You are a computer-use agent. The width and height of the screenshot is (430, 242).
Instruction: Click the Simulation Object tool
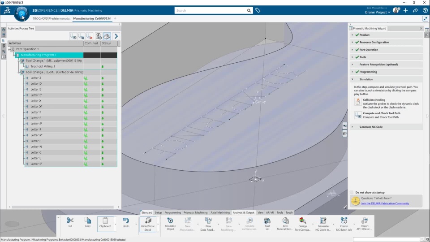pos(170,224)
